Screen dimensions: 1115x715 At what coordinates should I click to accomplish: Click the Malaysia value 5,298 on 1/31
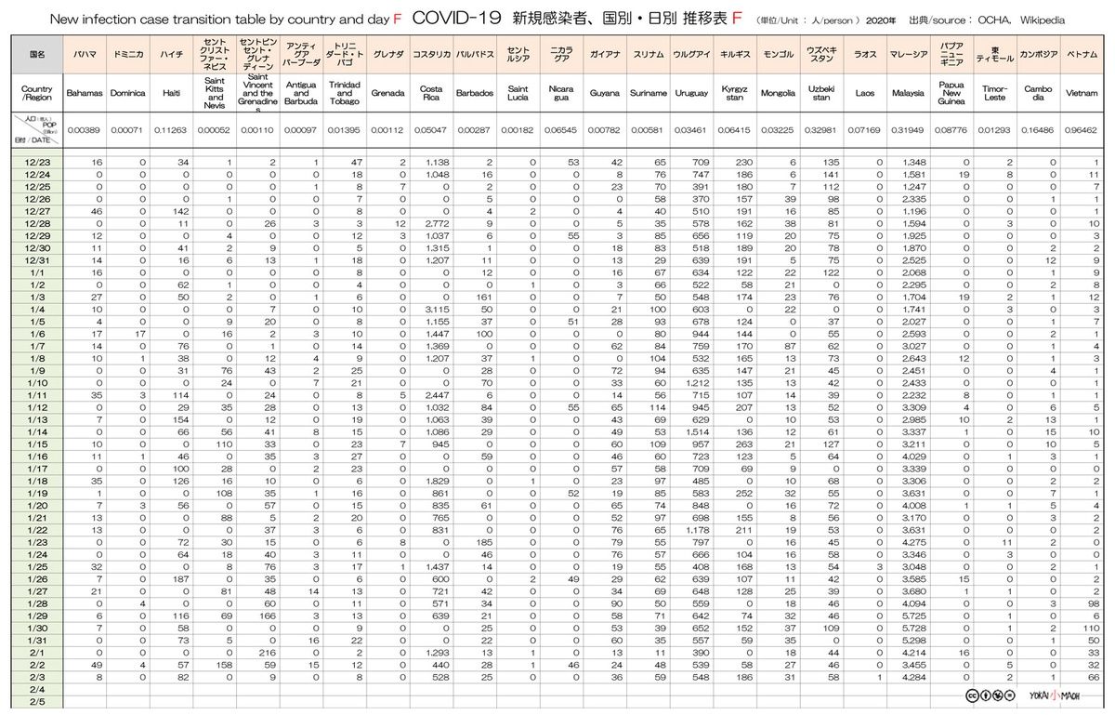pyautogui.click(x=914, y=639)
